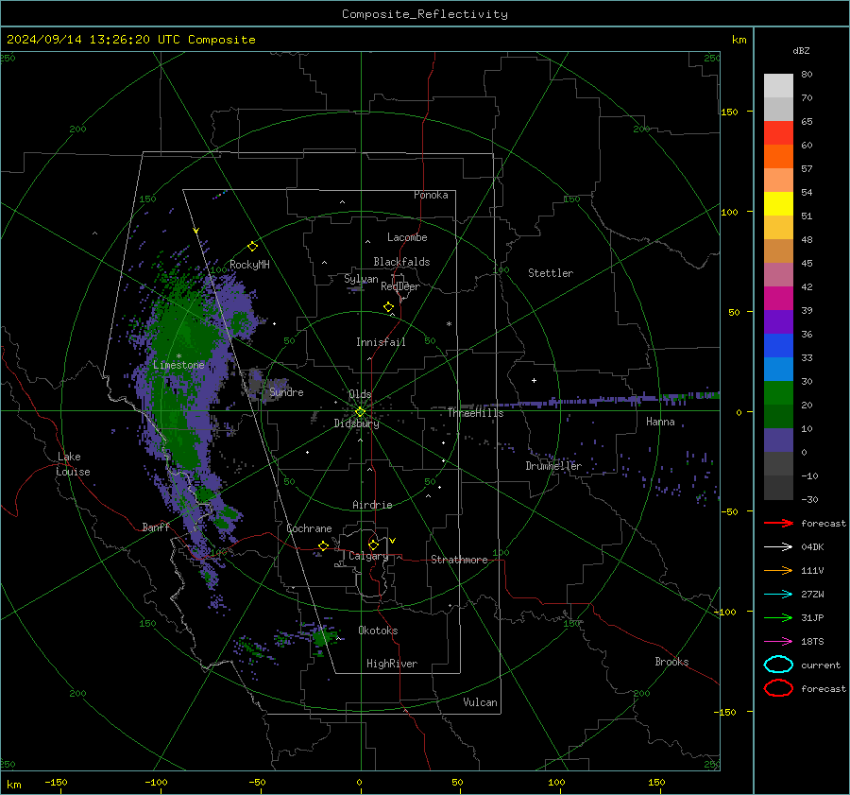This screenshot has height=795, width=850.
Task: Click the Cochrane city label
Action: coord(309,528)
